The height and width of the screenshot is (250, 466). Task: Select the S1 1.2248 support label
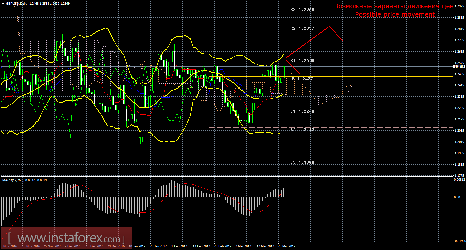point(303,111)
